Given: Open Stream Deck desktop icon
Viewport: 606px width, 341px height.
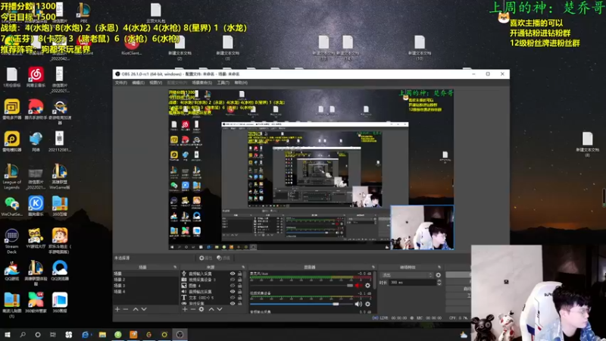Looking at the screenshot, I should pyautogui.click(x=11, y=241).
